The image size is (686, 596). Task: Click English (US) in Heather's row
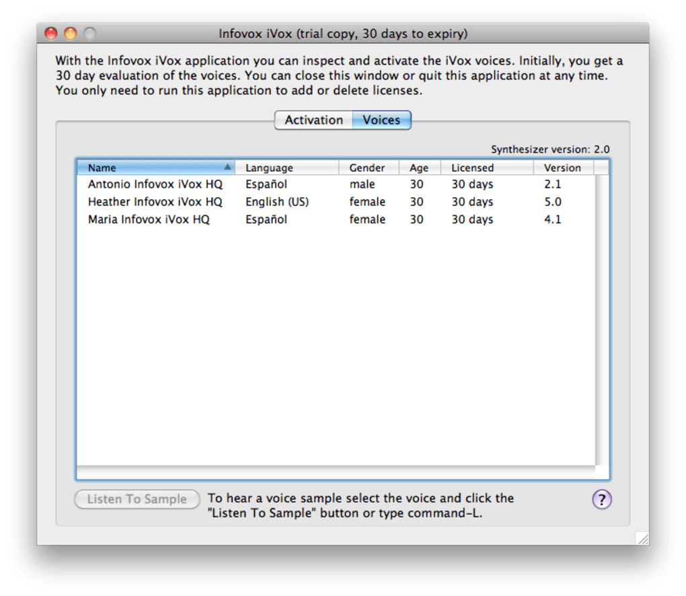click(x=277, y=202)
